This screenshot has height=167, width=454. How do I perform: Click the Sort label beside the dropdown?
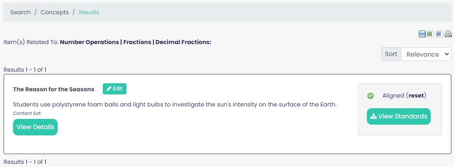(x=391, y=54)
